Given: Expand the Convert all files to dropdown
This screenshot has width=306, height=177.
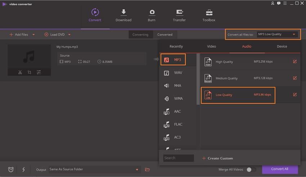Looking at the screenshot, I should coord(294,34).
